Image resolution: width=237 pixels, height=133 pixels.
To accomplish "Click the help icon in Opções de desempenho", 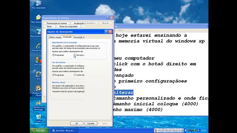I will pyautogui.click(x=106, y=31).
